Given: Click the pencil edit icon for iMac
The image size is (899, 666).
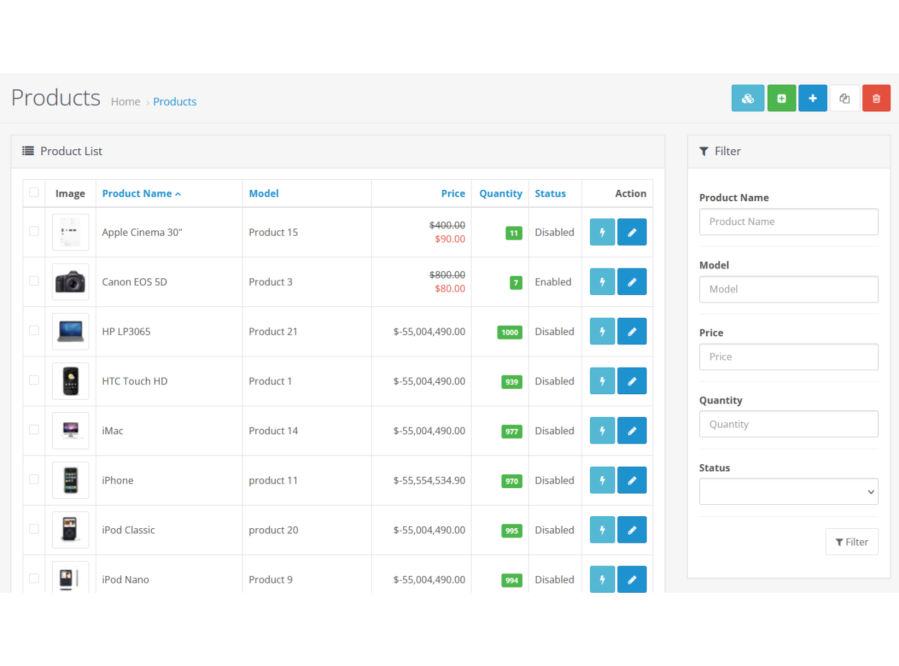Looking at the screenshot, I should (631, 431).
